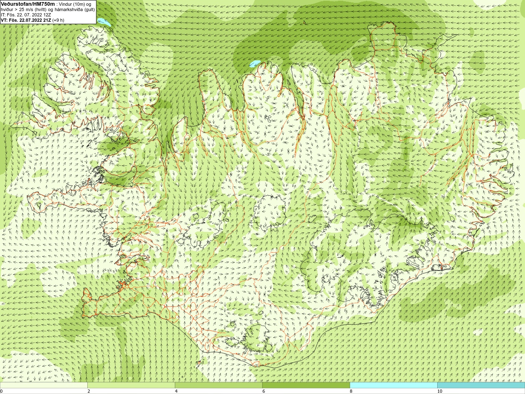525x394 pixels.
Task: Click the legend tick label '0'
Action: [2, 391]
